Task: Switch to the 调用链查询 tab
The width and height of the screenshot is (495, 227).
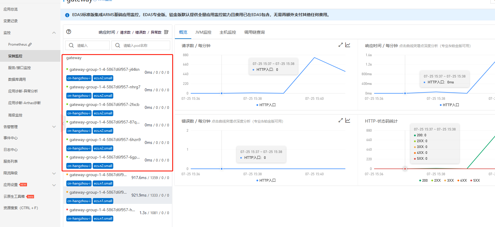Action: tap(254, 32)
